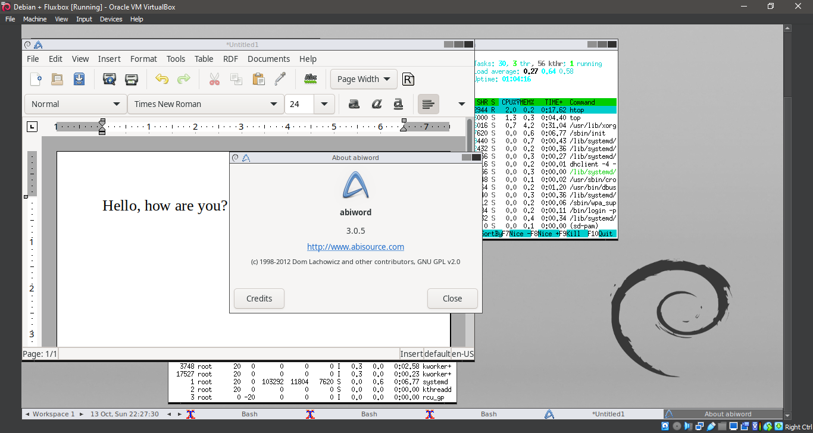Show contributors via the Credits button

[x=258, y=298]
